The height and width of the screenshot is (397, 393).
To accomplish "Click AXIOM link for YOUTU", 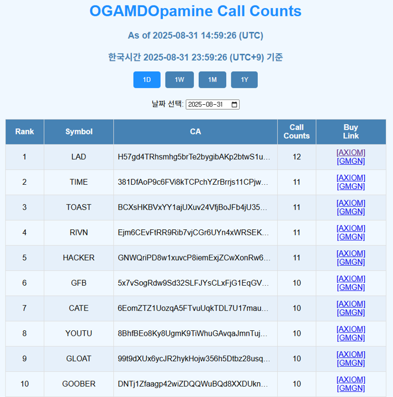I will pyautogui.click(x=350, y=329).
